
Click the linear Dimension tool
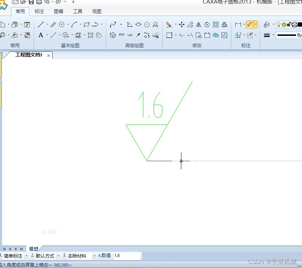point(238,24)
